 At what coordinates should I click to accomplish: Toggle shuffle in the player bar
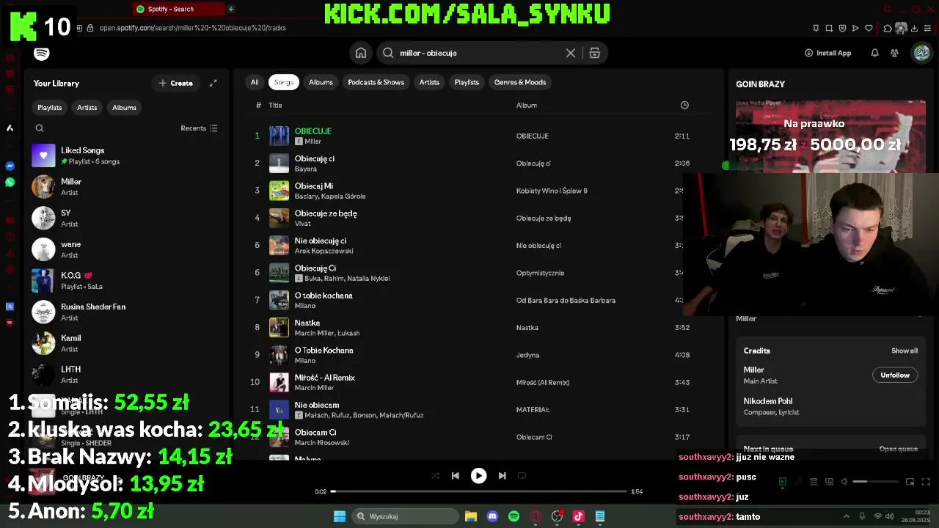[x=435, y=476]
